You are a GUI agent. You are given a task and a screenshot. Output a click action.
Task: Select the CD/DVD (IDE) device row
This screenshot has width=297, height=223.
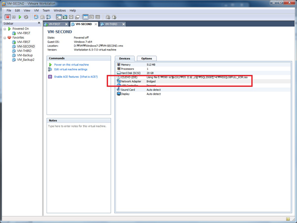coord(203,77)
